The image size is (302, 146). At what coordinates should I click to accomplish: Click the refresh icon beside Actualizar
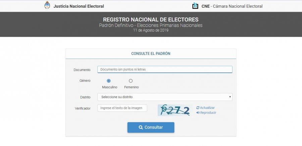(198, 108)
